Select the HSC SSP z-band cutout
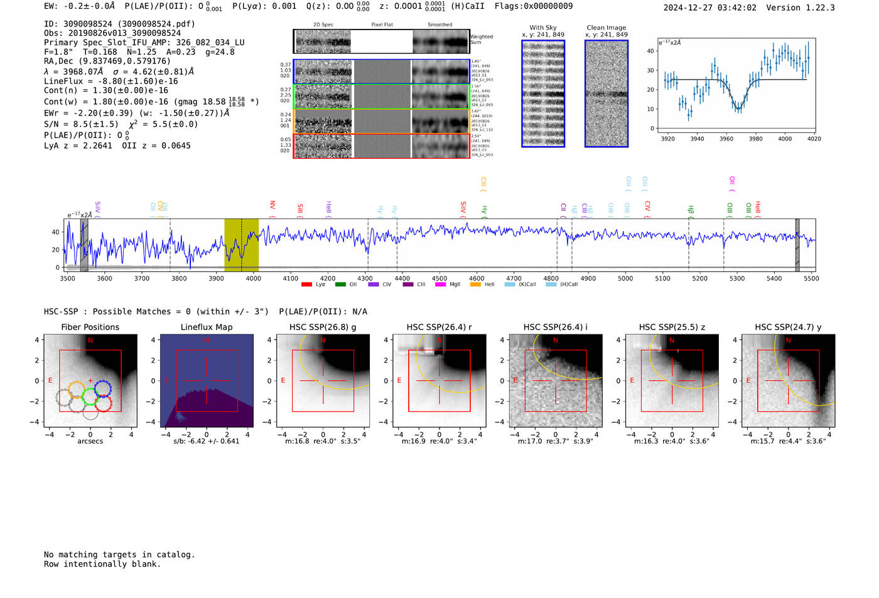Screen dimensions: 879x598 672,380
